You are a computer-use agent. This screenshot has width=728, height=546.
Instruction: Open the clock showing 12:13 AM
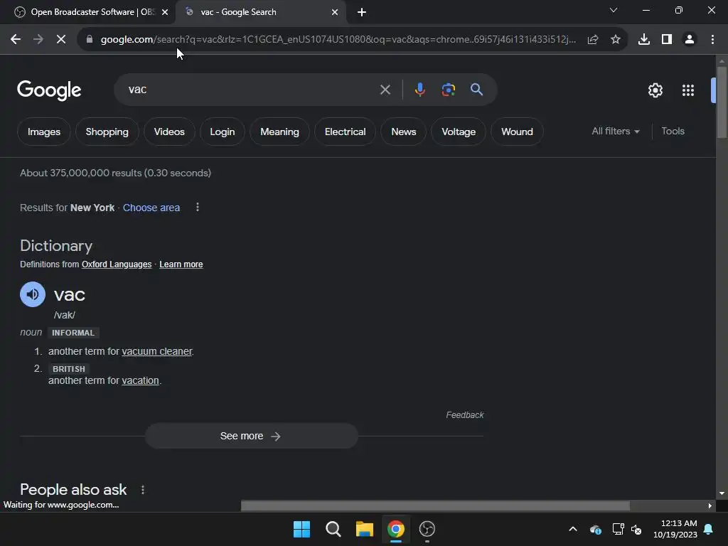point(675,529)
